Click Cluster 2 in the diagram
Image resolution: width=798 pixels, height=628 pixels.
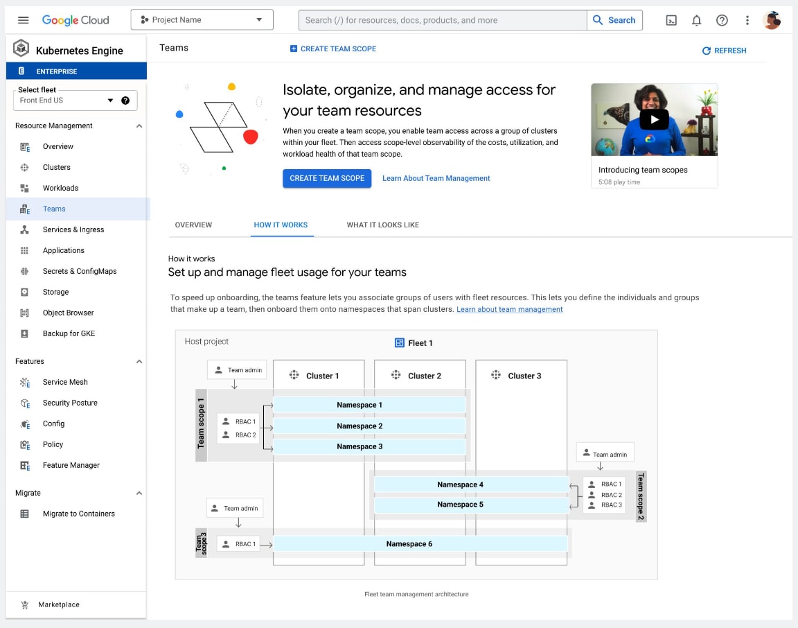(x=424, y=376)
